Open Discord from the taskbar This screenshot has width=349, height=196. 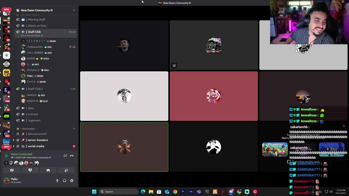coord(231,192)
